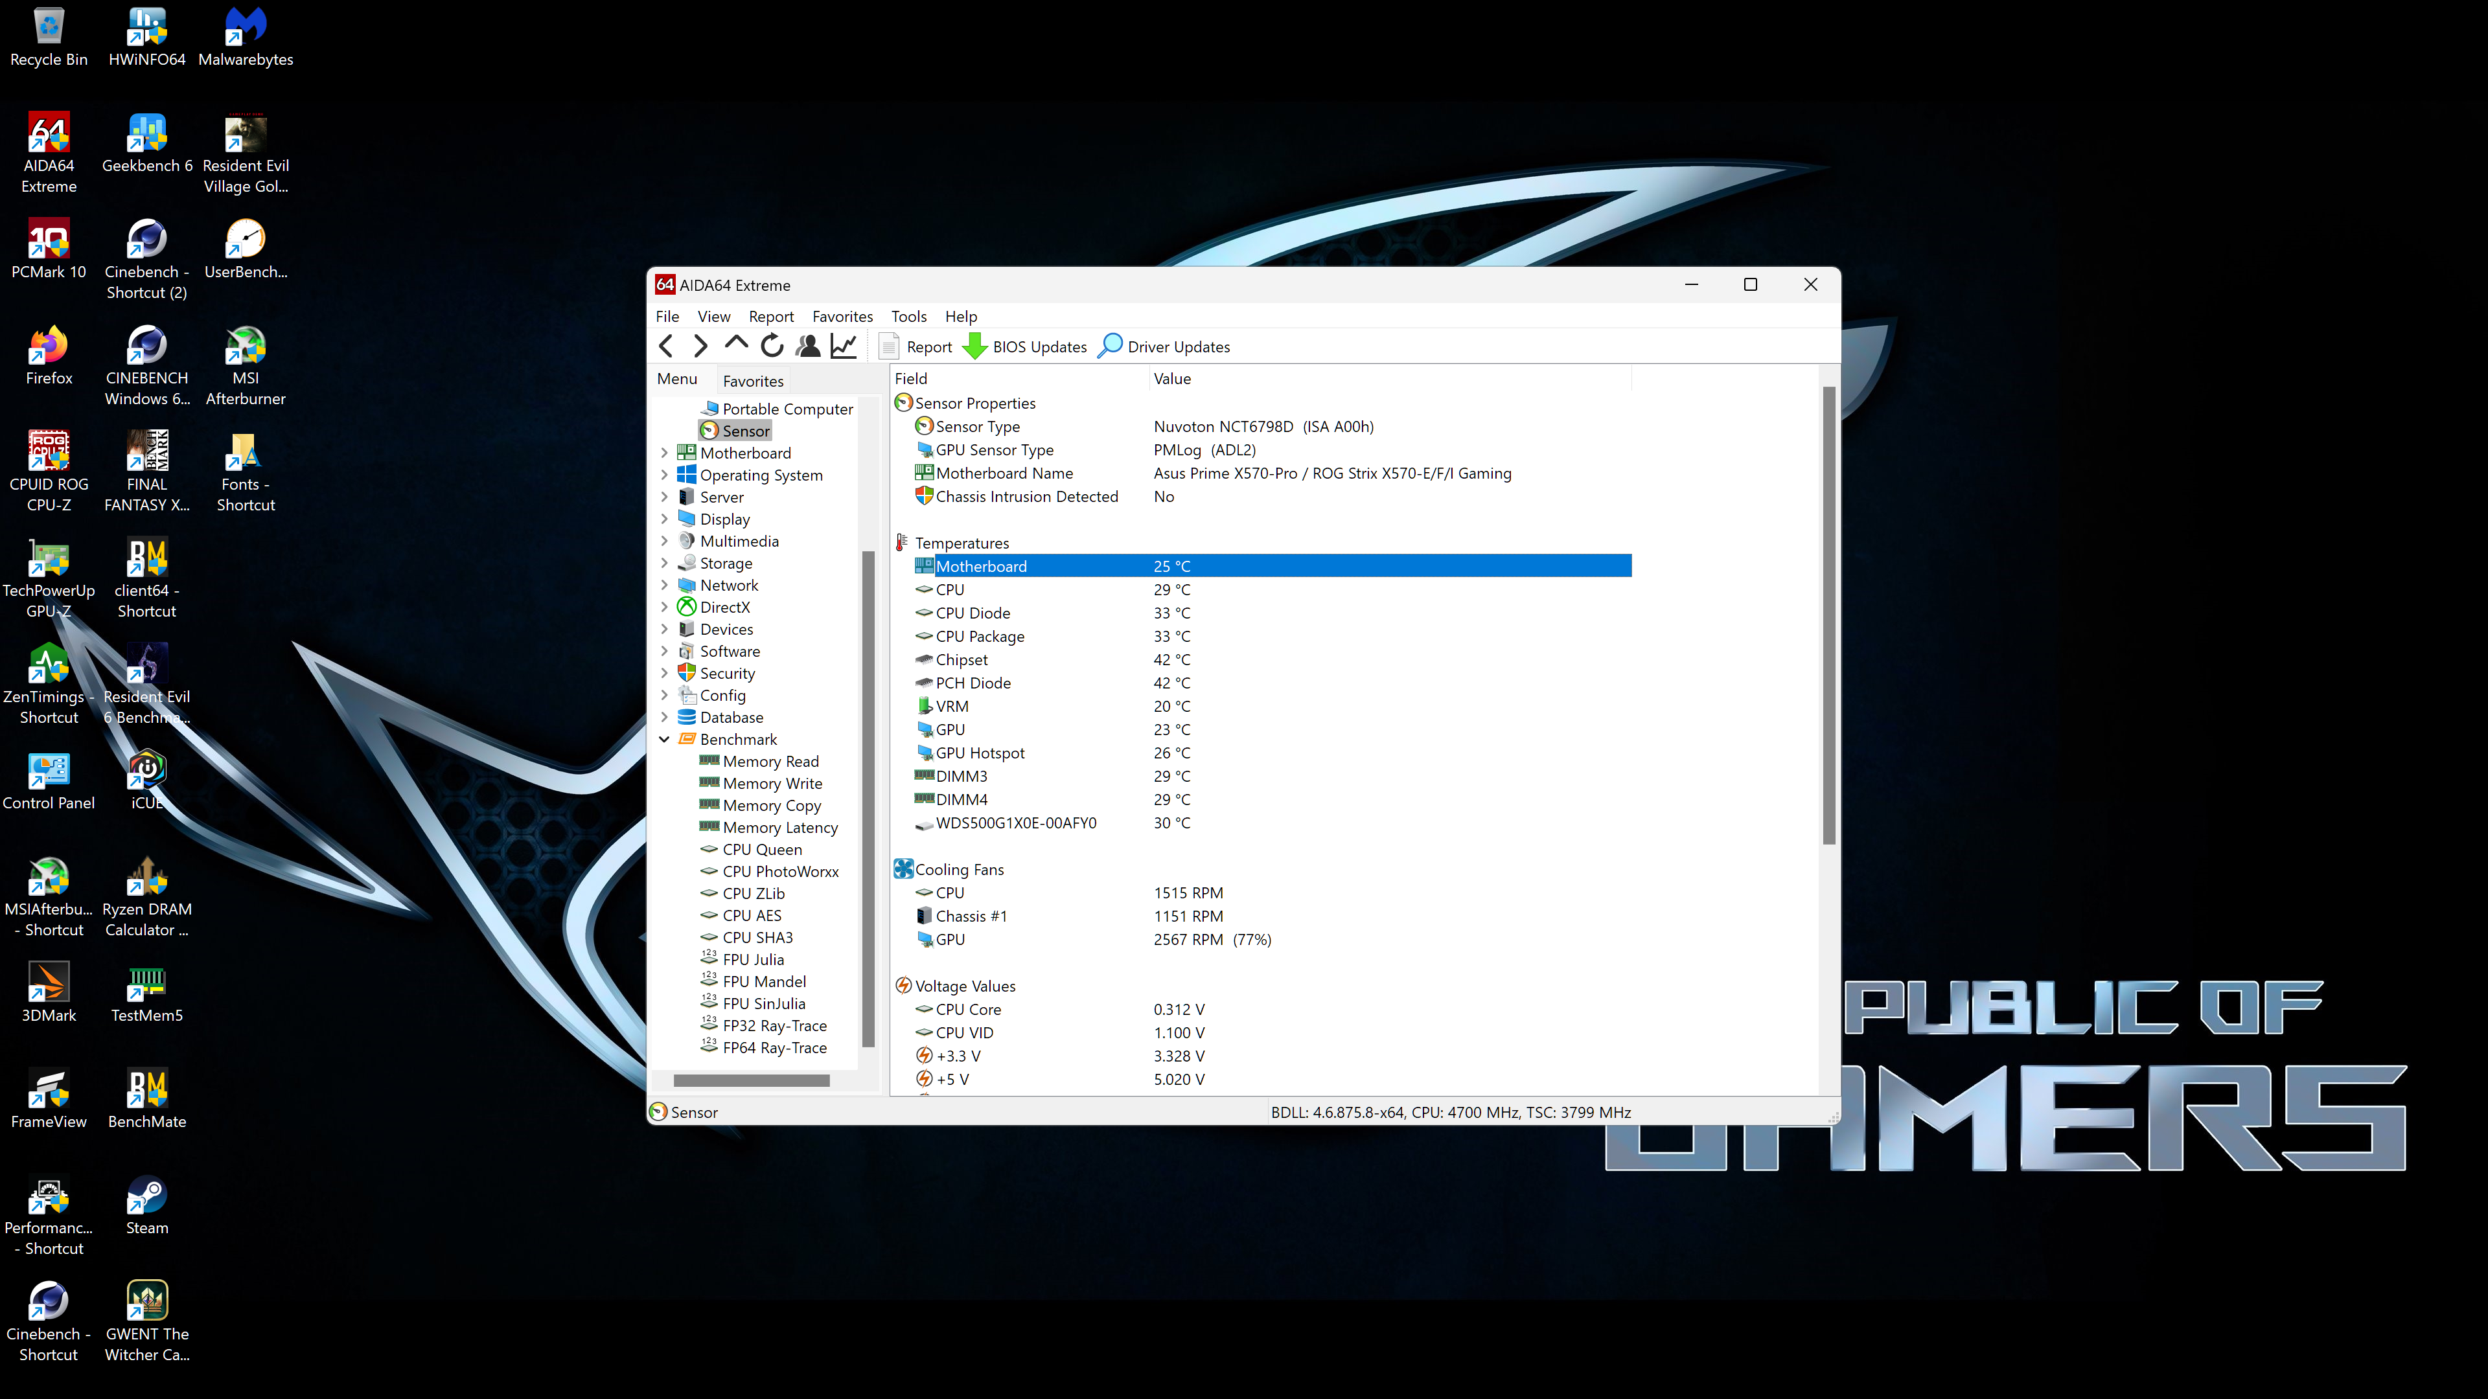This screenshot has width=2488, height=1399.
Task: Open the Memory Latency benchmark
Action: coord(769,828)
